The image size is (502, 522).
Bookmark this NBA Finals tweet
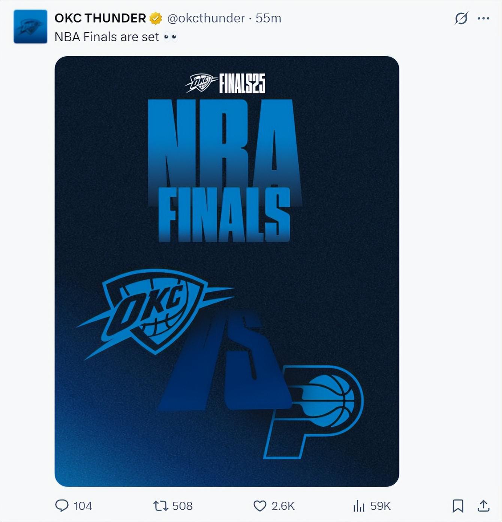tap(458, 505)
